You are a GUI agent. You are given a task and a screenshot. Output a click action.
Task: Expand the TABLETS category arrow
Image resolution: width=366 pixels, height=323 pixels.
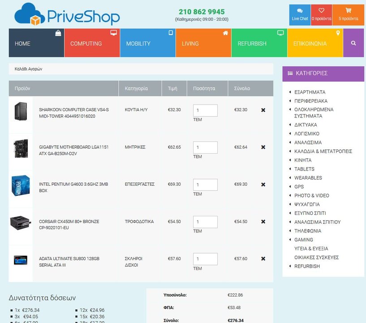coord(290,169)
